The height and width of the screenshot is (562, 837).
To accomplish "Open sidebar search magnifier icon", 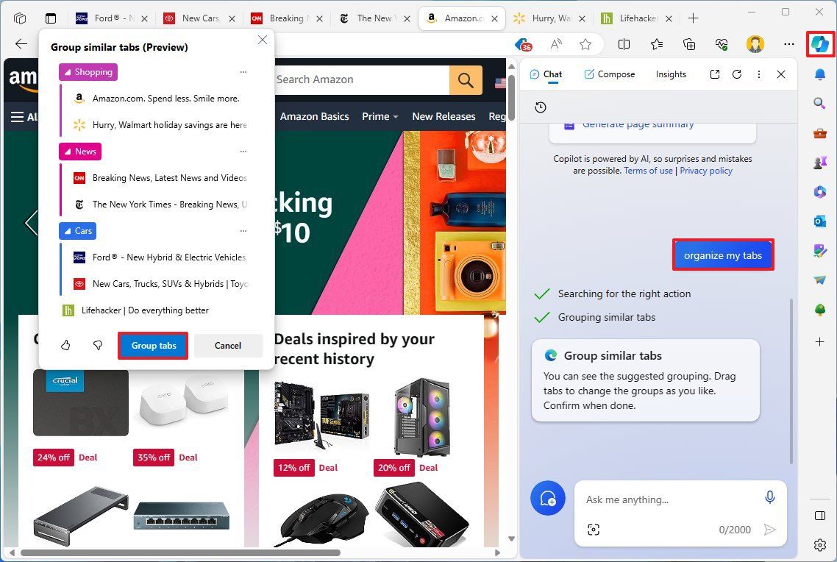I will click(x=820, y=103).
